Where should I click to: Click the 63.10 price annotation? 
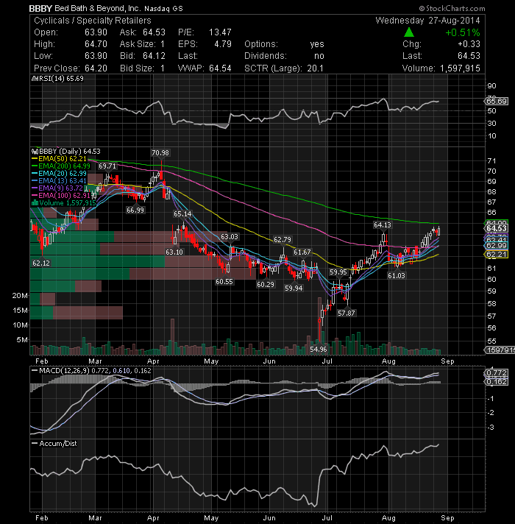(174, 252)
